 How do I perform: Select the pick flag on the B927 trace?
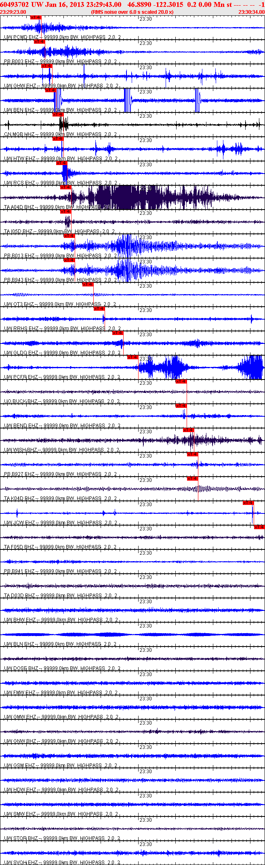pyautogui.click(x=193, y=454)
